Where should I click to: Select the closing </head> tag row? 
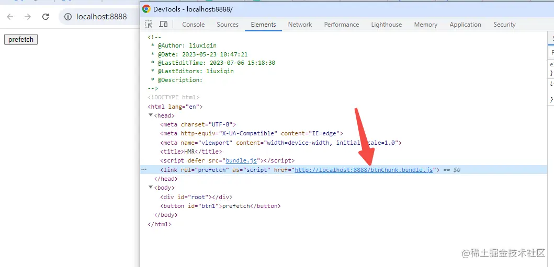coord(166,179)
